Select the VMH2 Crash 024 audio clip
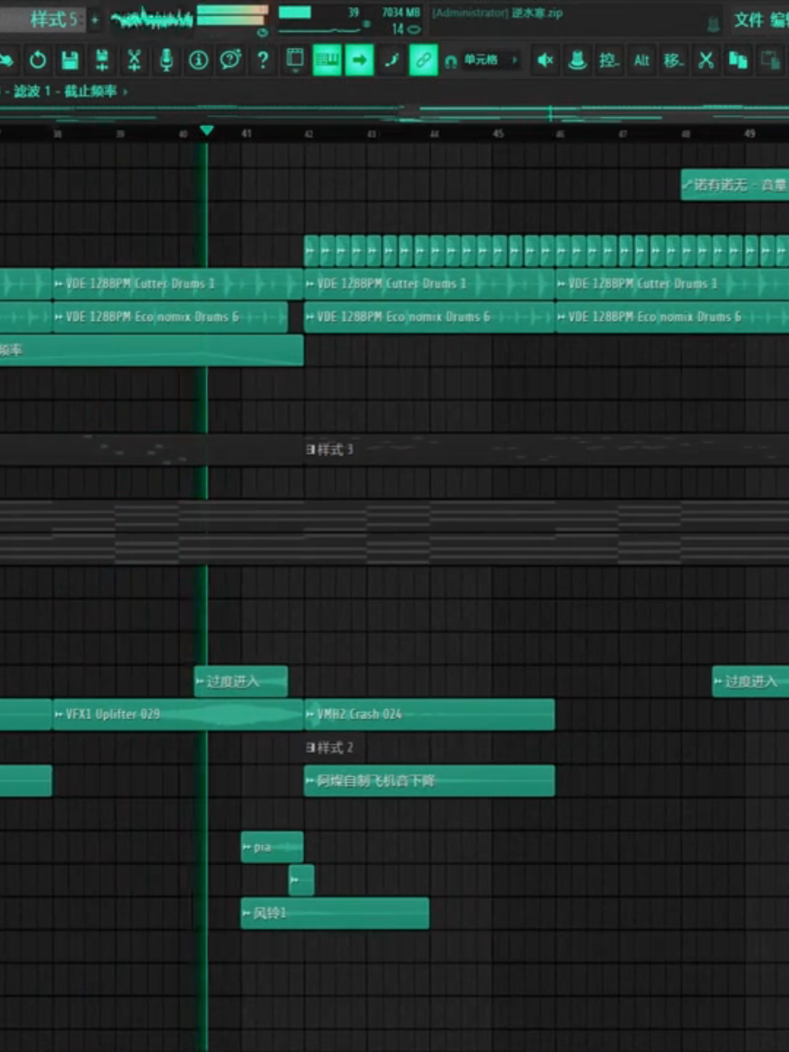 pos(429,714)
